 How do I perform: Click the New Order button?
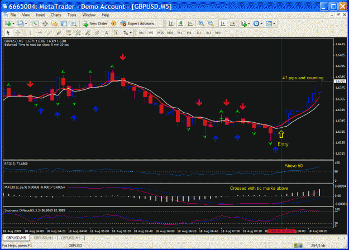(95, 23)
